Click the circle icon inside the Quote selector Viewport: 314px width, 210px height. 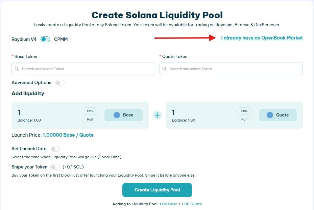click(270, 115)
